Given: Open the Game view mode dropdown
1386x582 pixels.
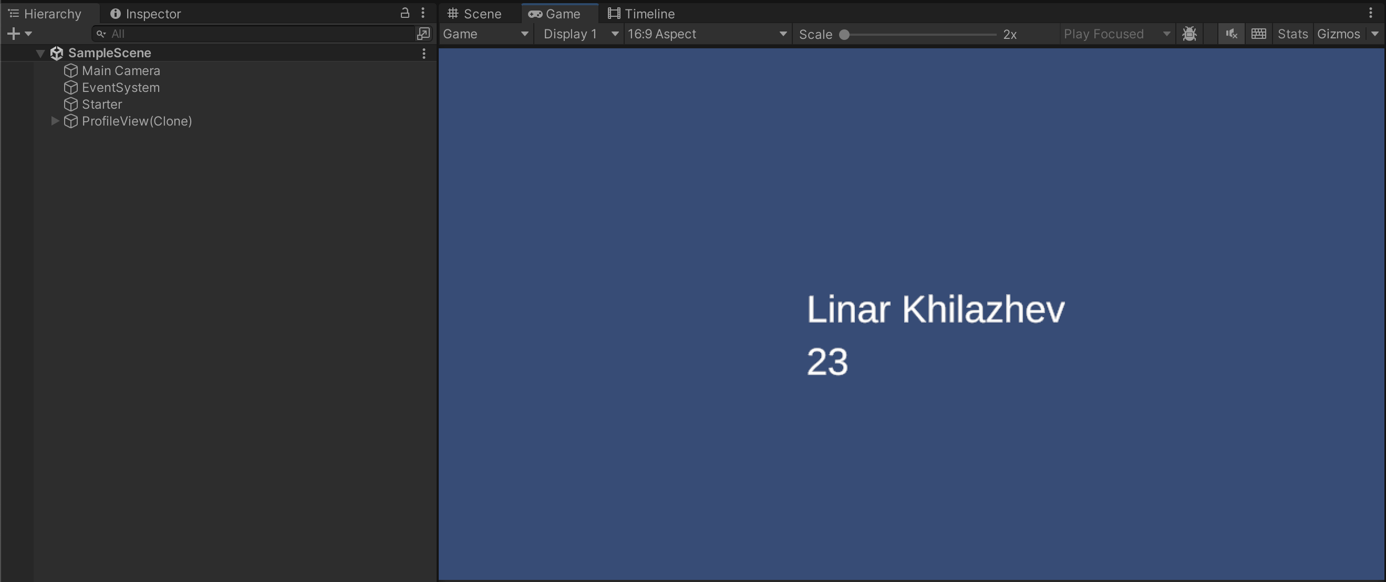Looking at the screenshot, I should pyautogui.click(x=487, y=34).
